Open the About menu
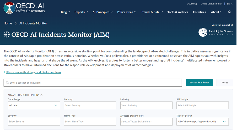This screenshot has width=237, height=131. click(217, 12)
